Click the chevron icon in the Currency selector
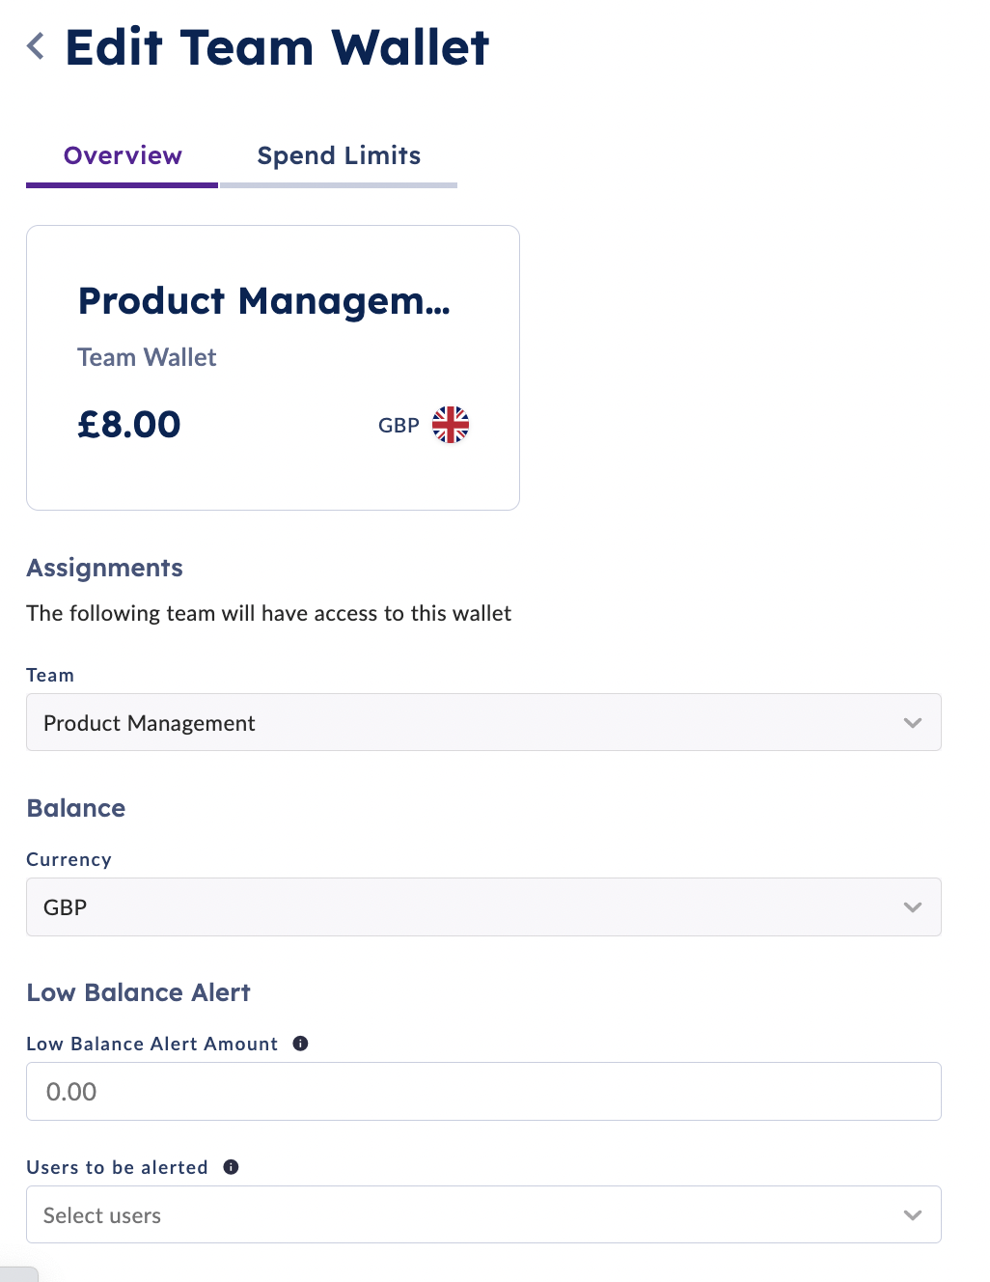 pyautogui.click(x=912, y=906)
